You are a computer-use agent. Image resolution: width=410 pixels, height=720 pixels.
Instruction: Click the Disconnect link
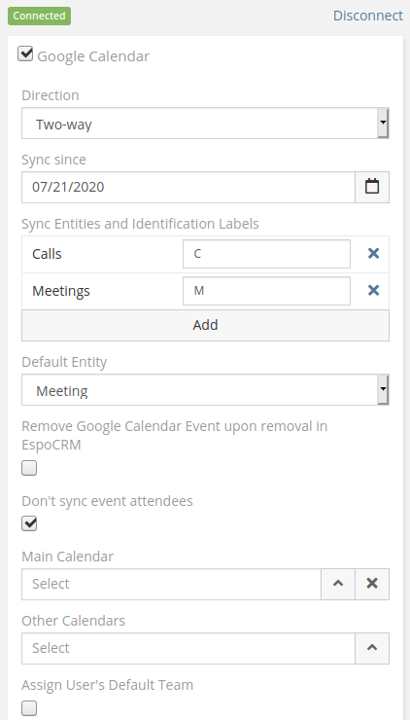368,16
